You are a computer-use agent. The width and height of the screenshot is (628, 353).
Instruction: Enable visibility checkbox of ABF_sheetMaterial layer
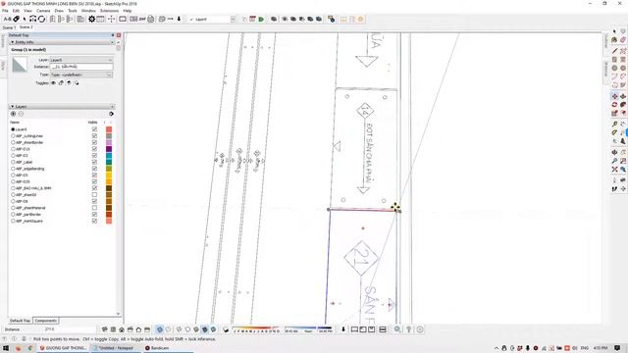click(x=94, y=208)
